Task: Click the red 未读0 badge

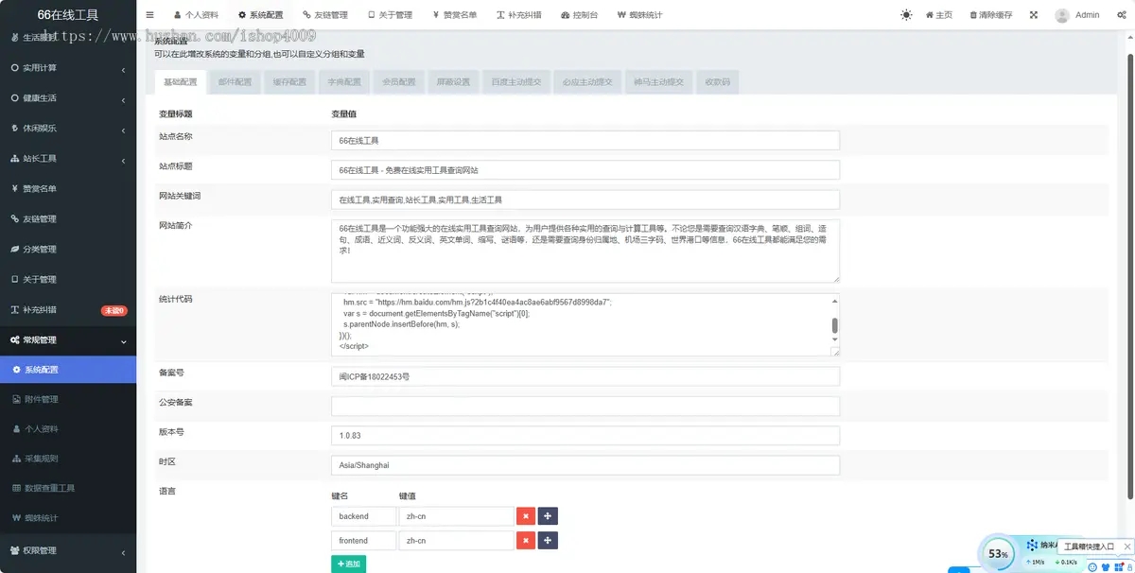Action: [x=113, y=310]
